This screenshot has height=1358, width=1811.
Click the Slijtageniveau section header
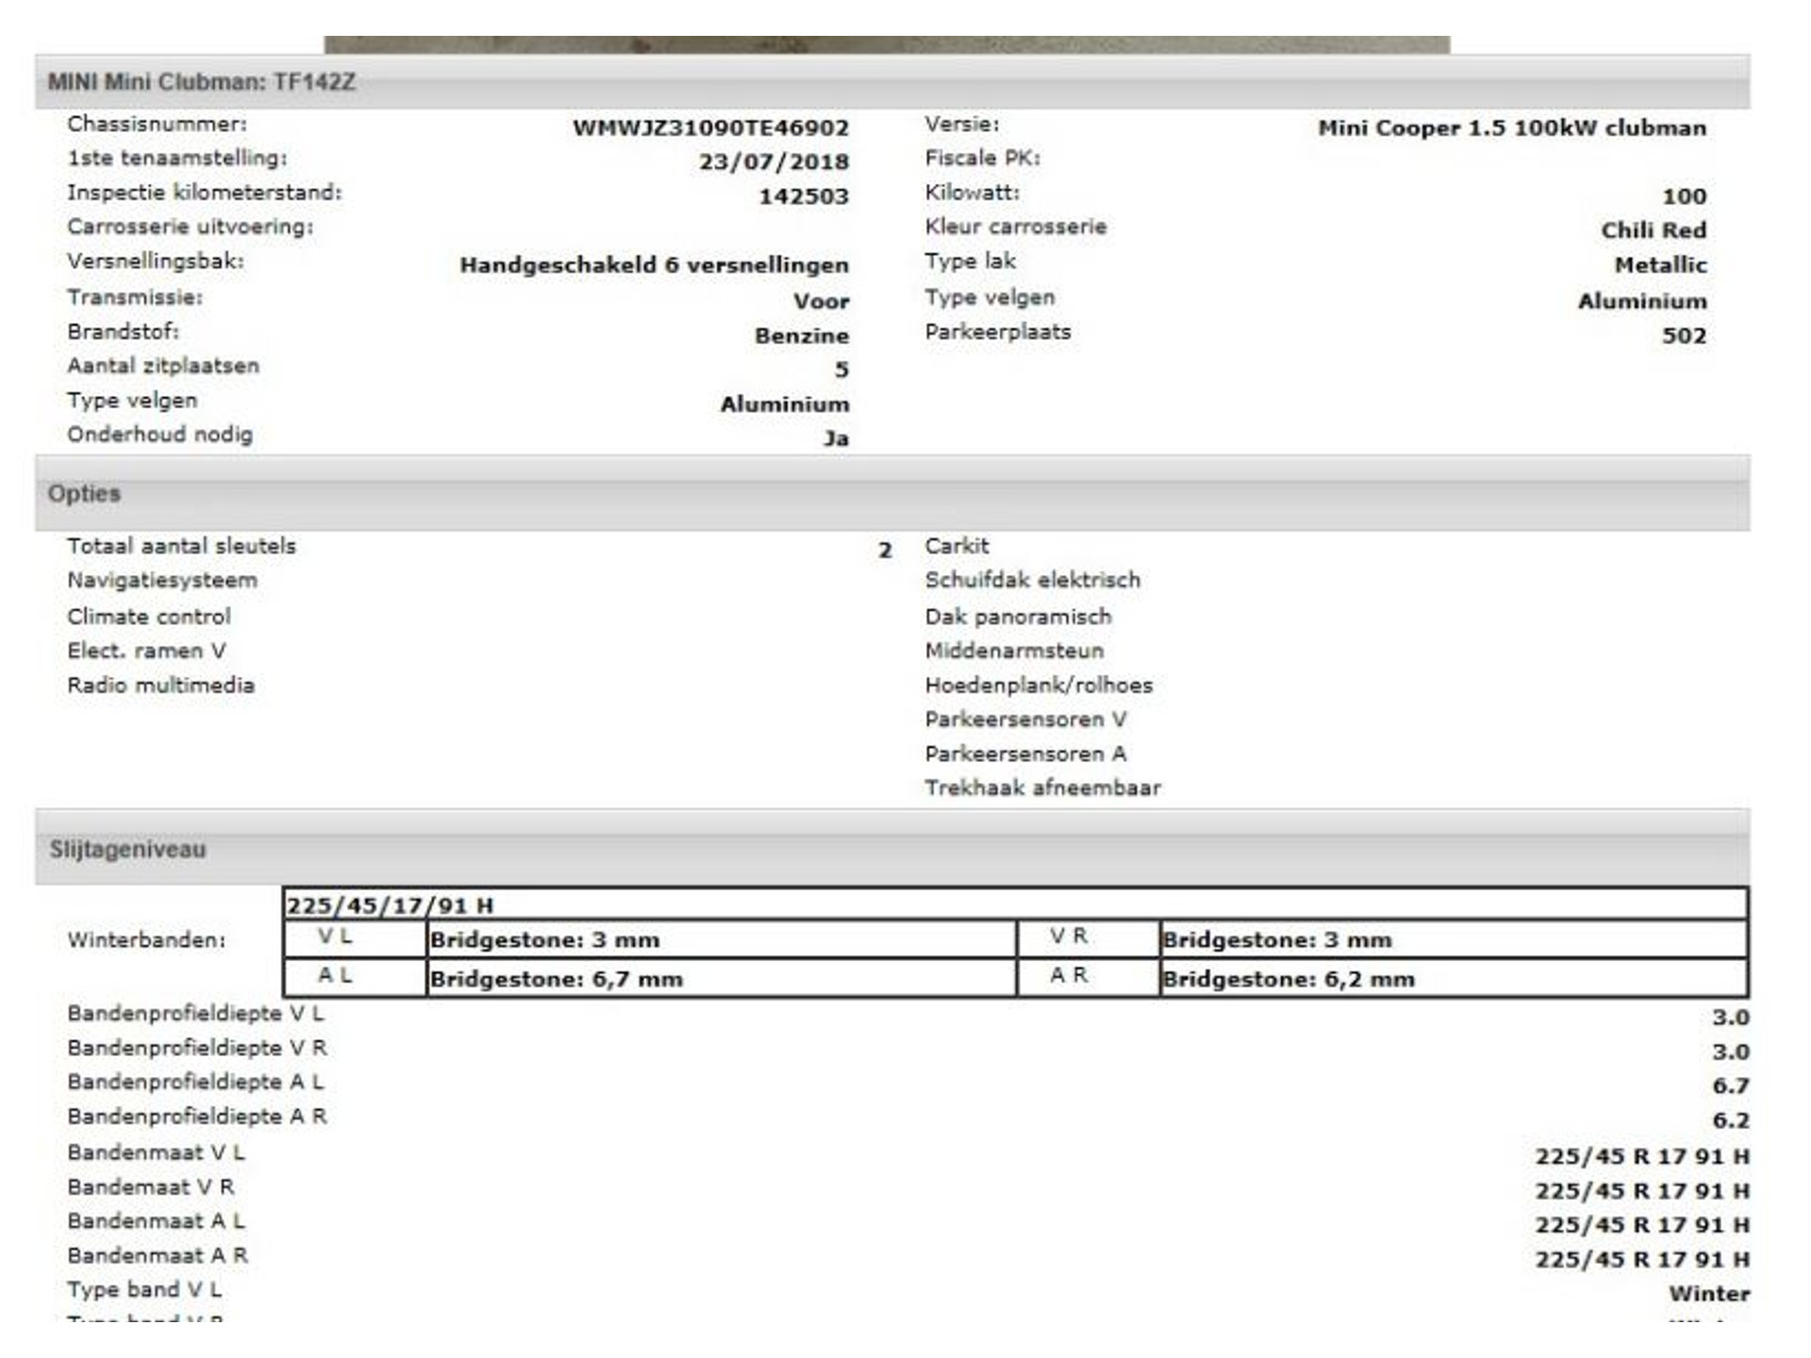pyautogui.click(x=892, y=848)
